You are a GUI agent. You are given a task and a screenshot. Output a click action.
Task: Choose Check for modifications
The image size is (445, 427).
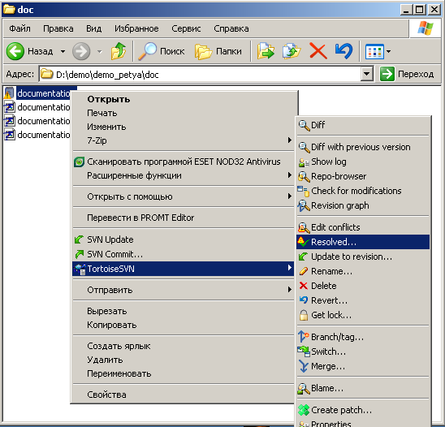[x=363, y=191]
